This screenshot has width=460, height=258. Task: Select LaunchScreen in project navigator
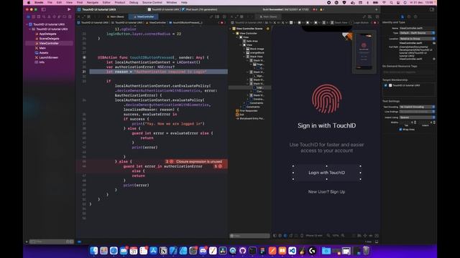pos(48,57)
